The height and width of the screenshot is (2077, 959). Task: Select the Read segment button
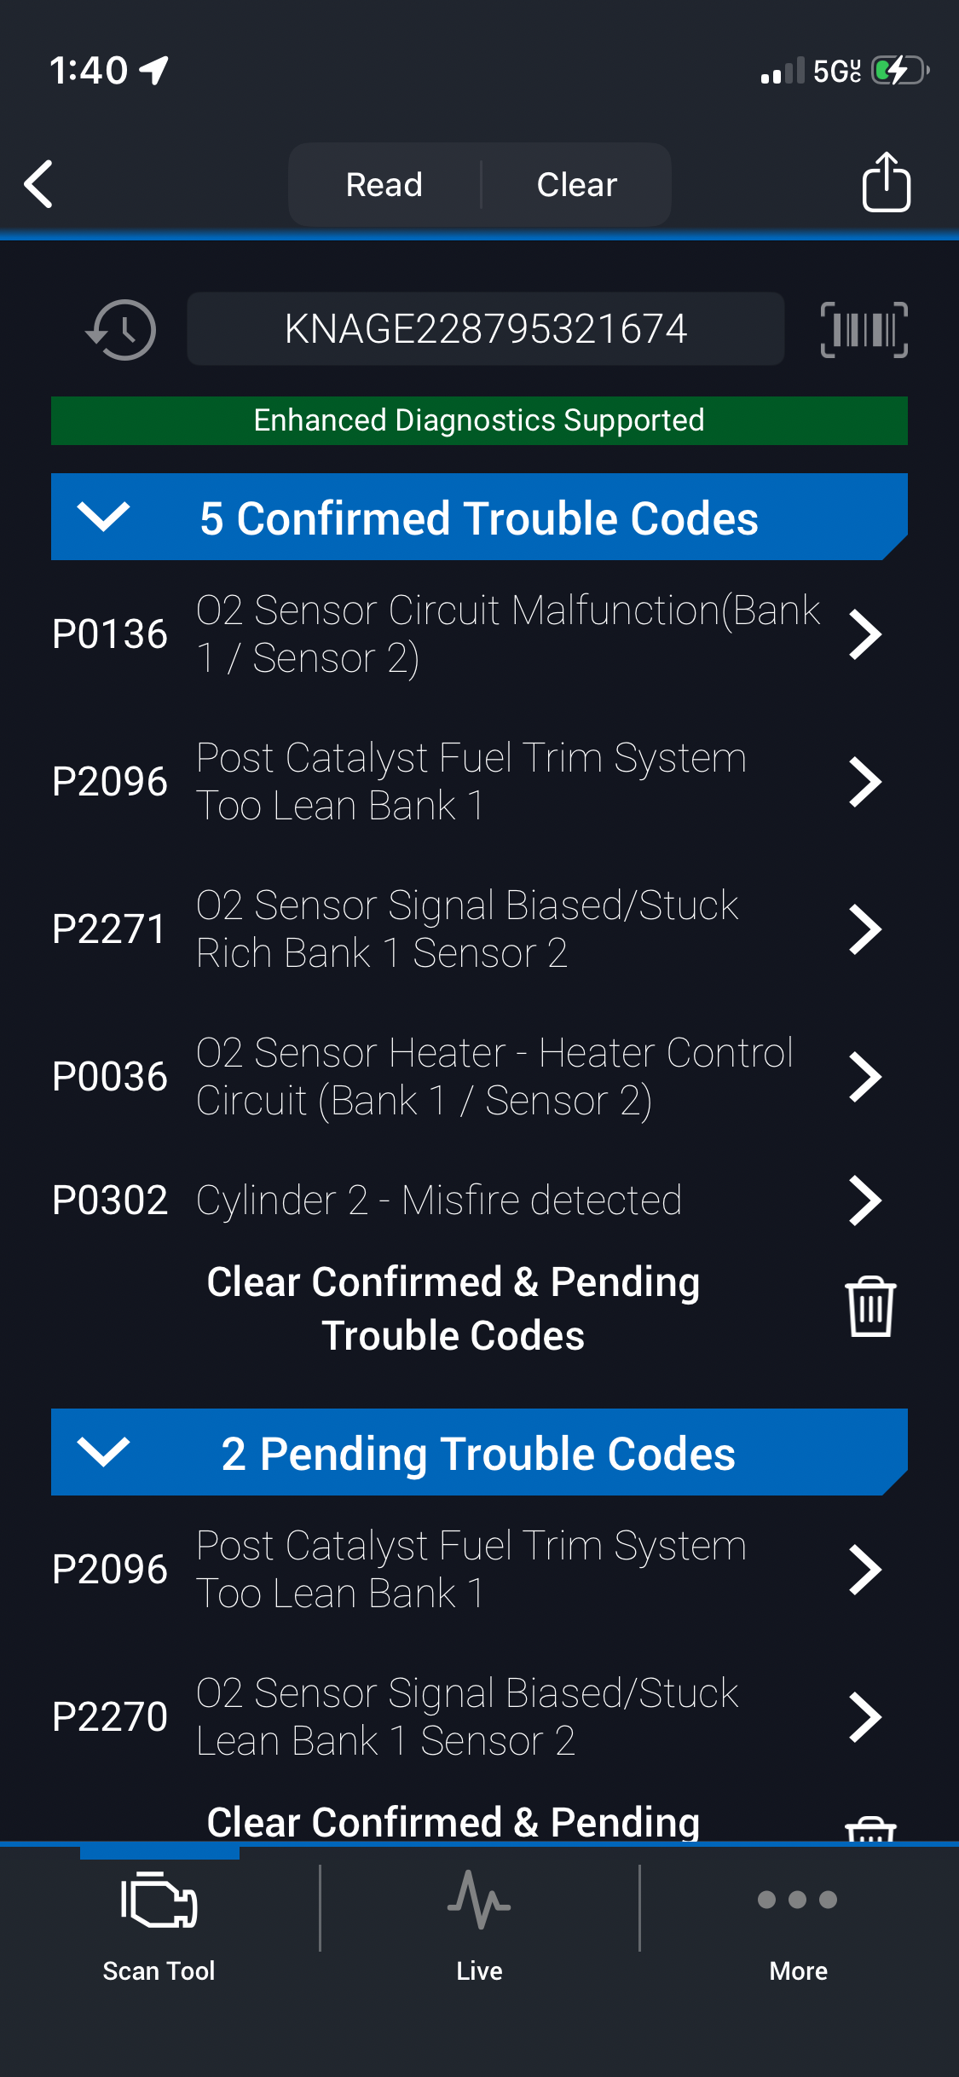[384, 184]
